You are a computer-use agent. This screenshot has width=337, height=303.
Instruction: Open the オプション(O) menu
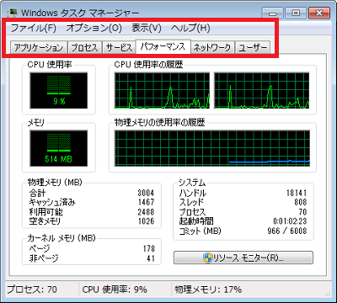click(x=94, y=28)
